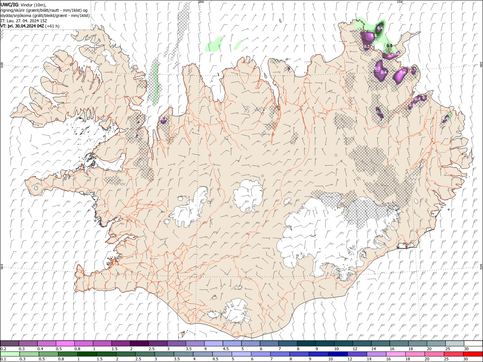The width and height of the screenshot is (483, 362).
Task: Select the snow legend swatch labeled 0.8
Action: pos(84,344)
